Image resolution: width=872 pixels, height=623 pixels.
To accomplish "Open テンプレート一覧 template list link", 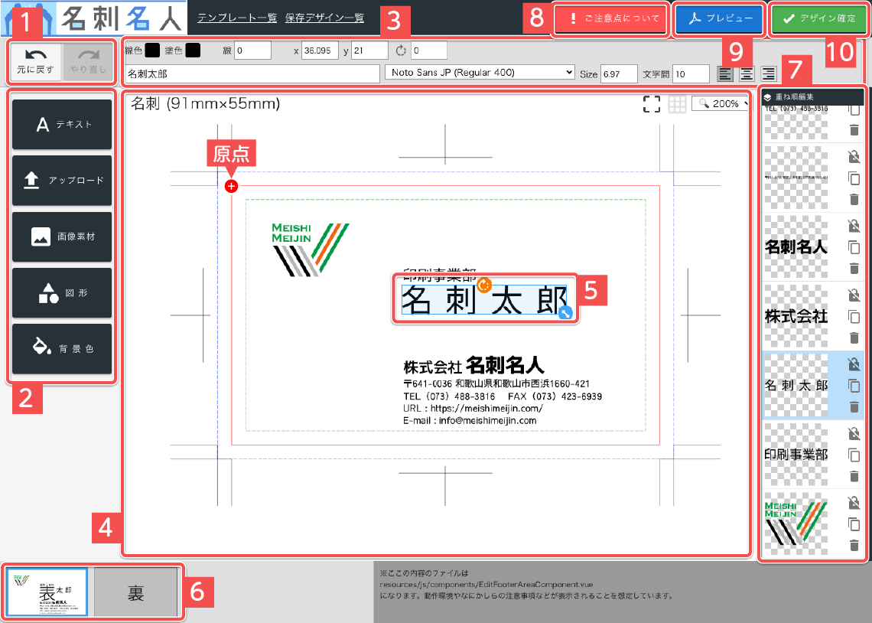I will pyautogui.click(x=237, y=18).
